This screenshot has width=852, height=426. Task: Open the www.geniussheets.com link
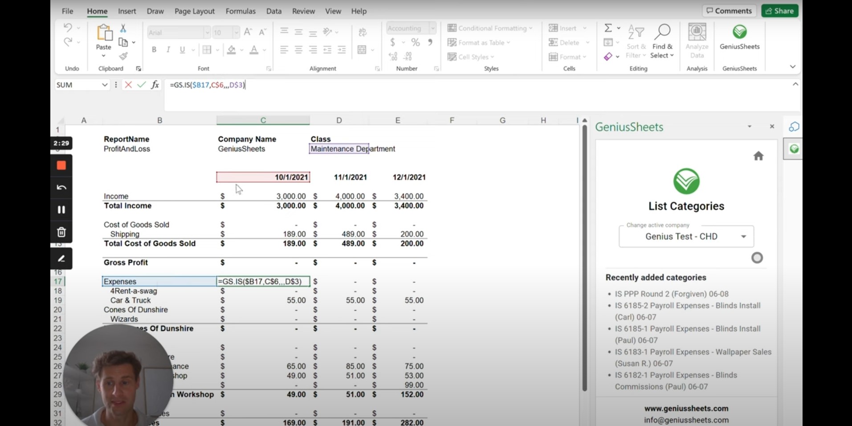(686, 409)
